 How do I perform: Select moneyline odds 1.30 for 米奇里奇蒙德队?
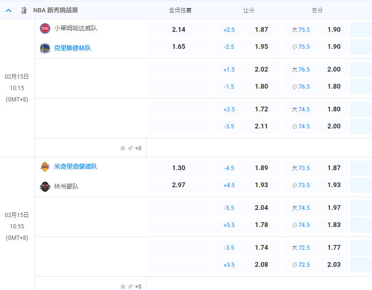179,168
